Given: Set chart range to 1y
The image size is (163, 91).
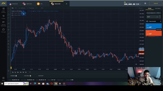Looking at the screenshot, I should [15, 72].
